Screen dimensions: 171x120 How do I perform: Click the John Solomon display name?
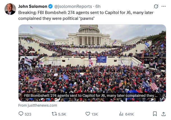[32, 6]
